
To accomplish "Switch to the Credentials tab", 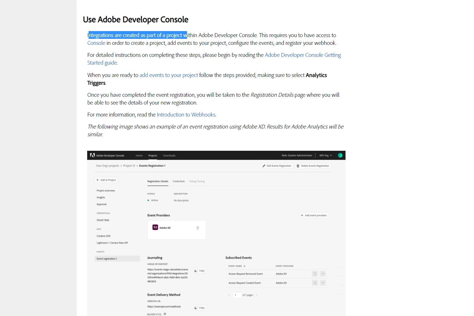I will tap(179, 181).
